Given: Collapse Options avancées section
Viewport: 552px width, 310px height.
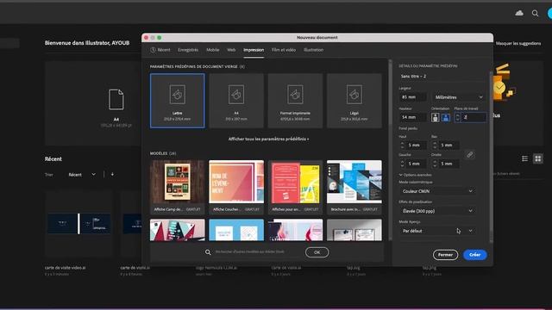Looking at the screenshot, I should click(x=416, y=175).
